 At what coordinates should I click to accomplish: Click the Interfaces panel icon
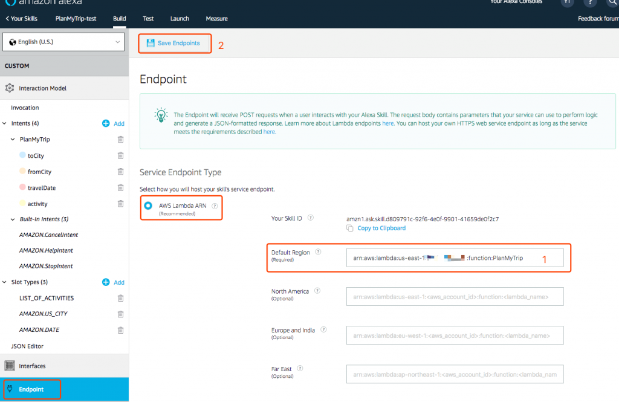[x=10, y=366]
